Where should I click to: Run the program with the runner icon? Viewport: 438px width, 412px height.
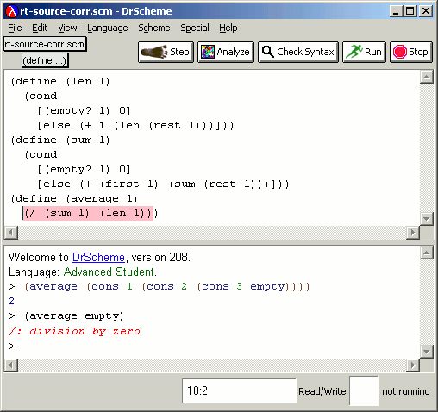364,52
